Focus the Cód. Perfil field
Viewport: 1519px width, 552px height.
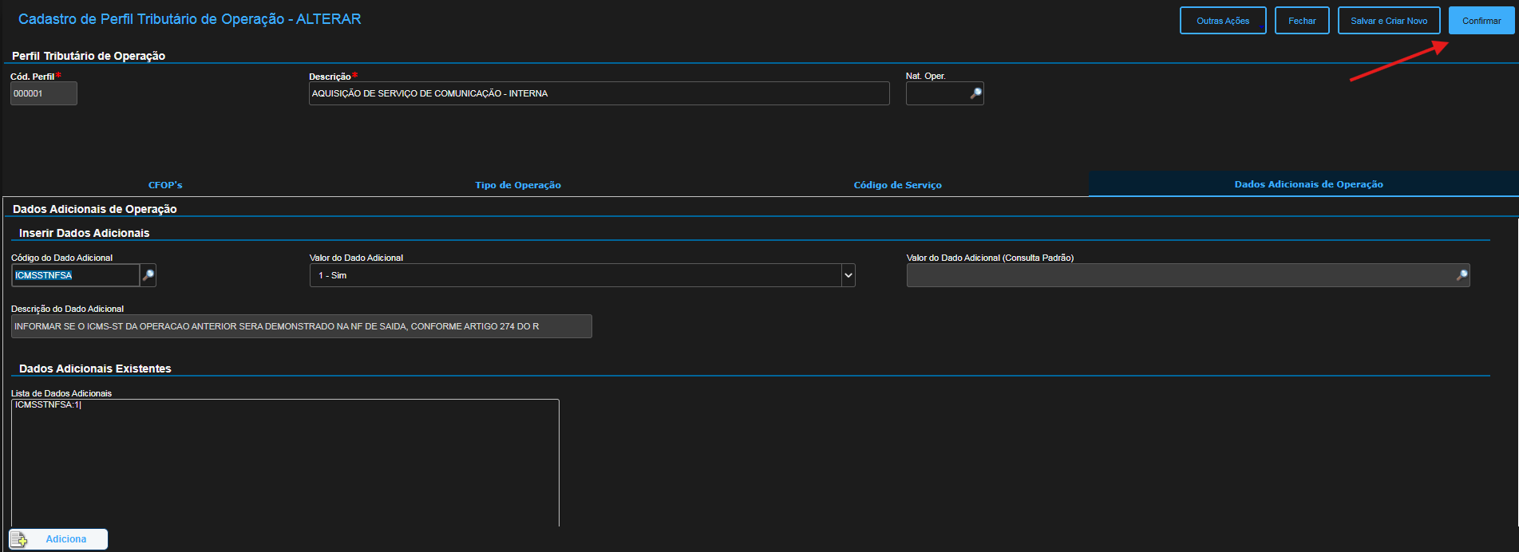pos(44,93)
